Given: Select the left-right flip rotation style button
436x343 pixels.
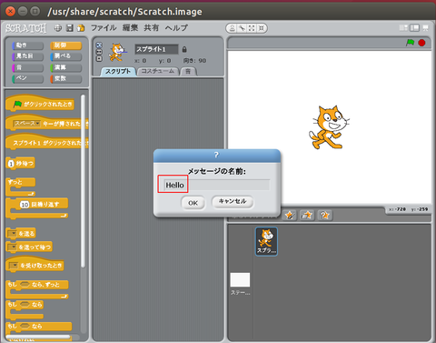Looking at the screenshot, I should click(99, 52).
